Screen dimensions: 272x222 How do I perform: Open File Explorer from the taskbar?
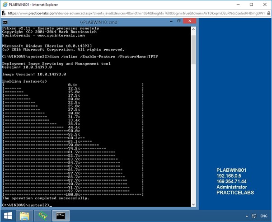click(24, 216)
